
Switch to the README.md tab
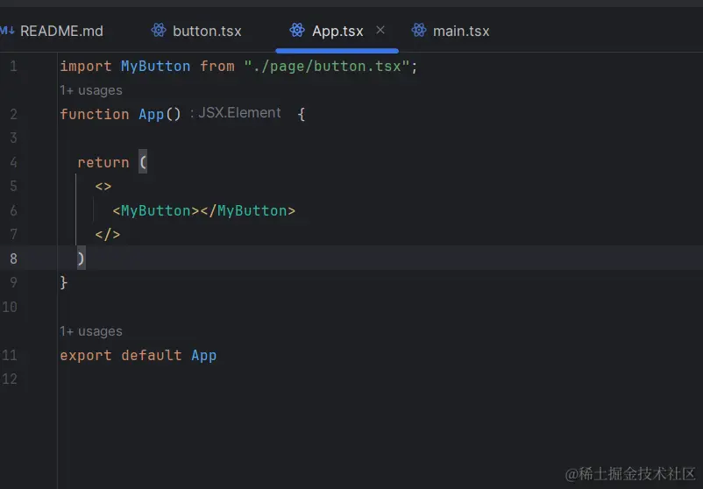[61, 31]
